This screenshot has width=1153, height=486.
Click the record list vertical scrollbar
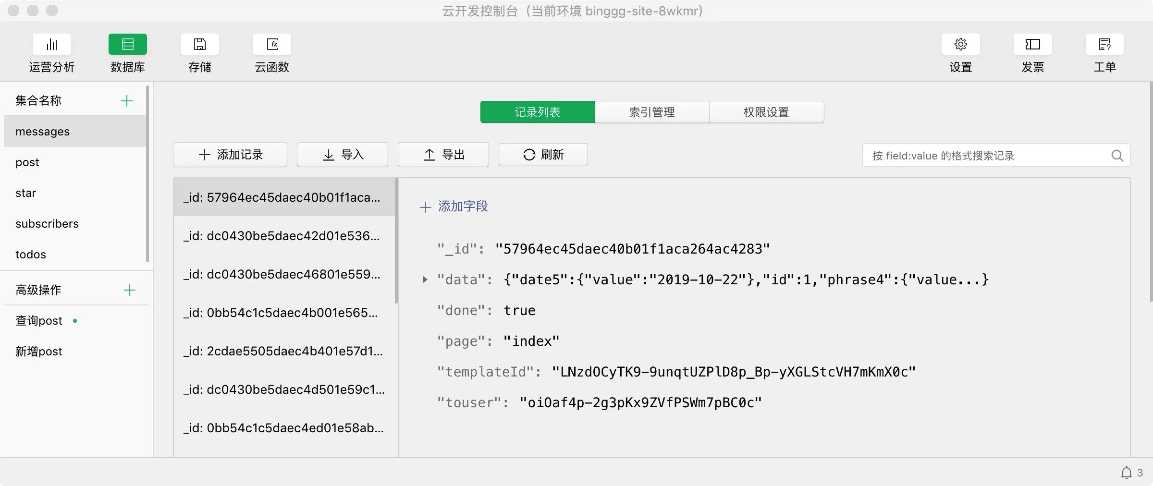point(396,241)
